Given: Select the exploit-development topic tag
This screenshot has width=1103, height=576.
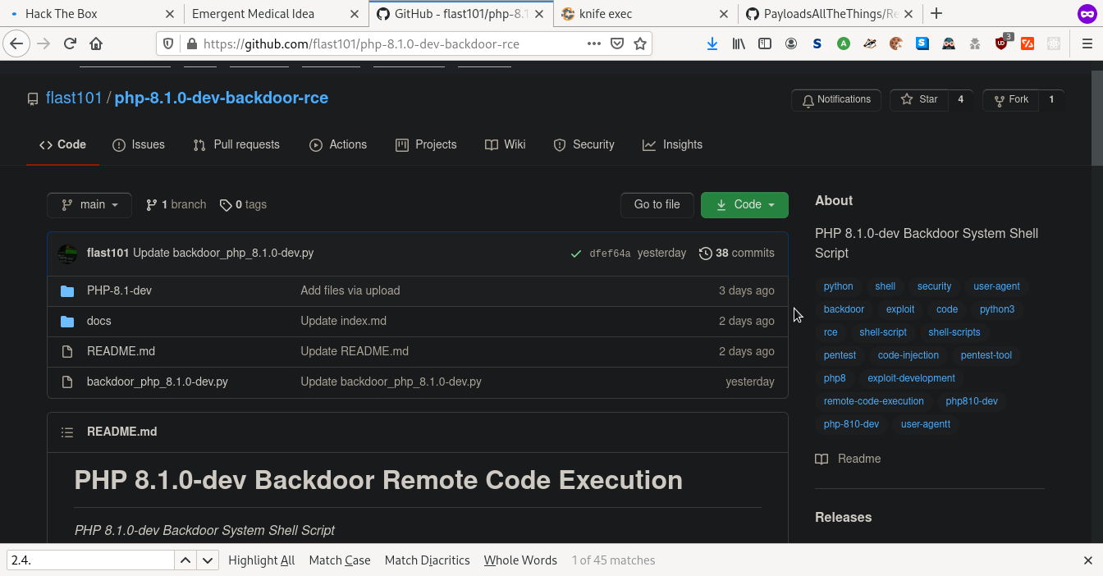Looking at the screenshot, I should click(911, 378).
